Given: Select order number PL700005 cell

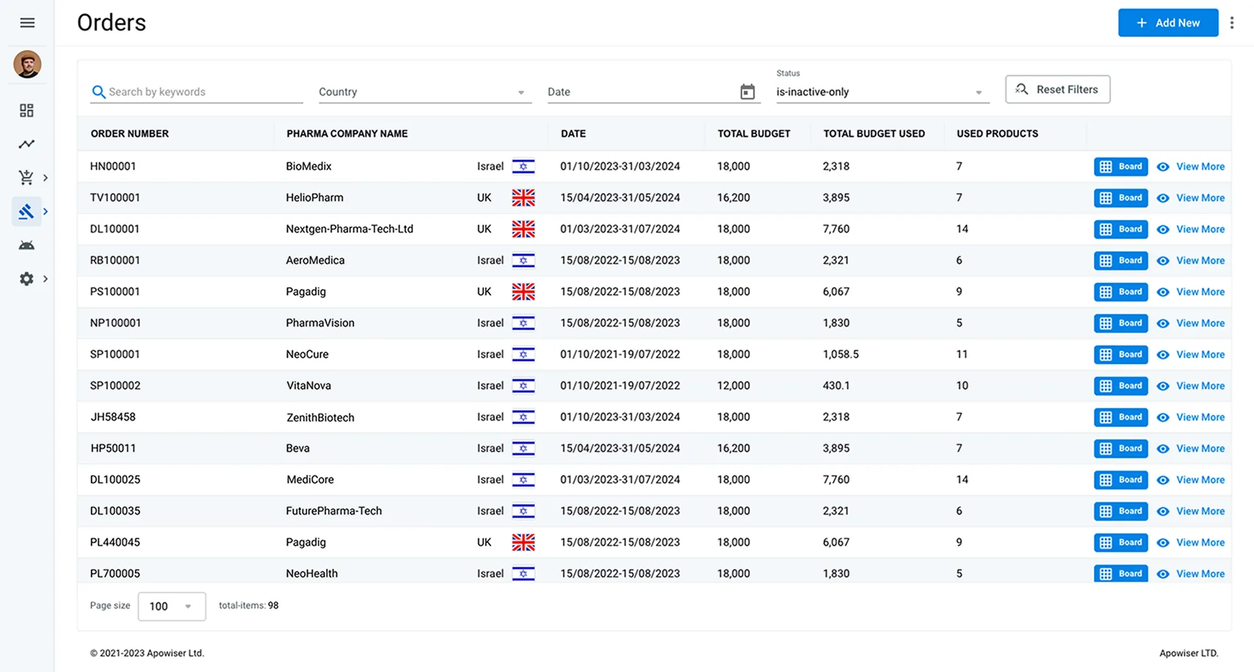Looking at the screenshot, I should (x=115, y=574).
